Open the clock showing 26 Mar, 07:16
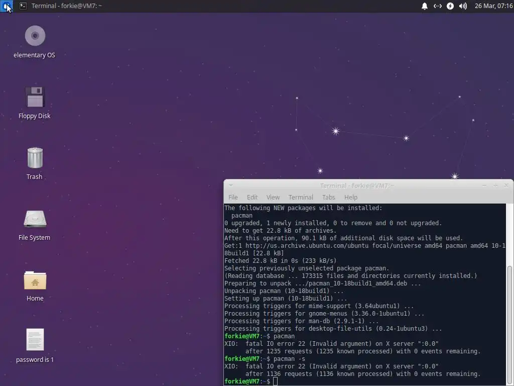The width and height of the screenshot is (514, 386). click(493, 6)
